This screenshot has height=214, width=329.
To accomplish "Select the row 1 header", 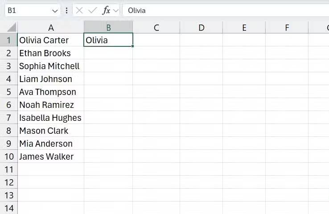I will (8, 40).
